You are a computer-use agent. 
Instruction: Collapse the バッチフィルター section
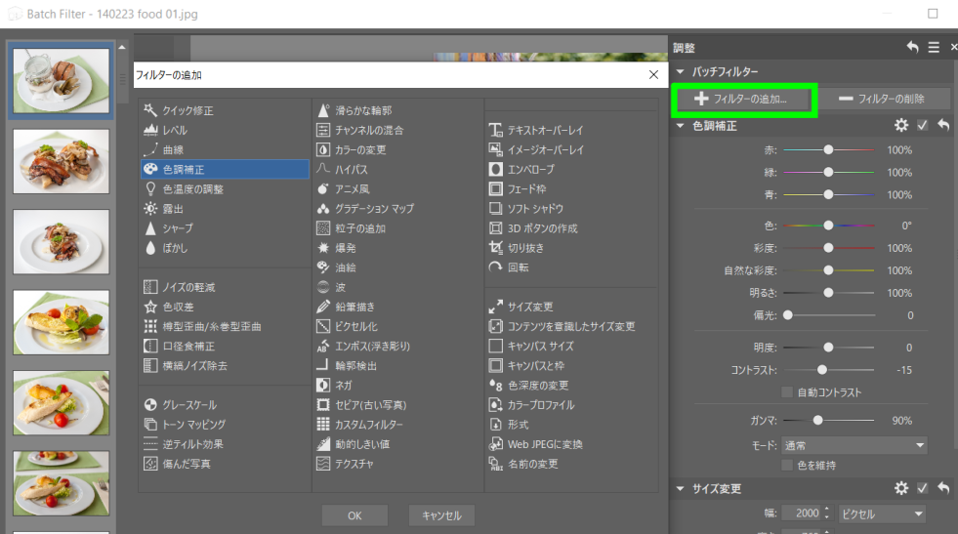pyautogui.click(x=680, y=71)
